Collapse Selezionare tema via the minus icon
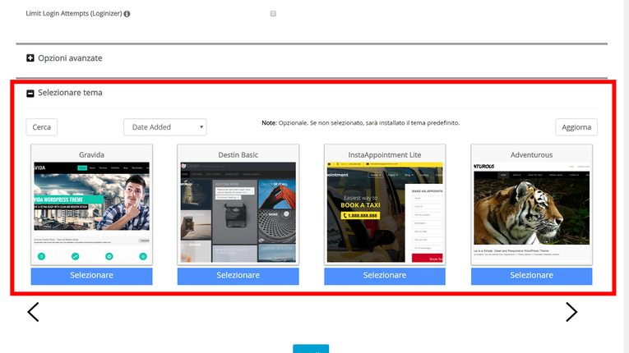The width and height of the screenshot is (629, 353). [x=30, y=94]
